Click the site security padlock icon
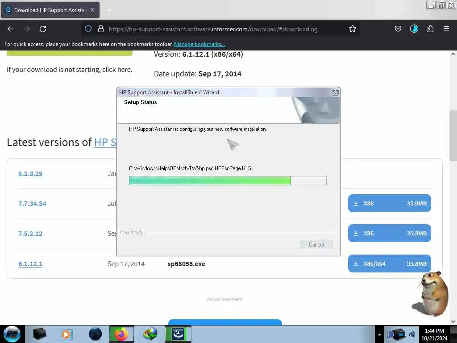 [x=101, y=29]
